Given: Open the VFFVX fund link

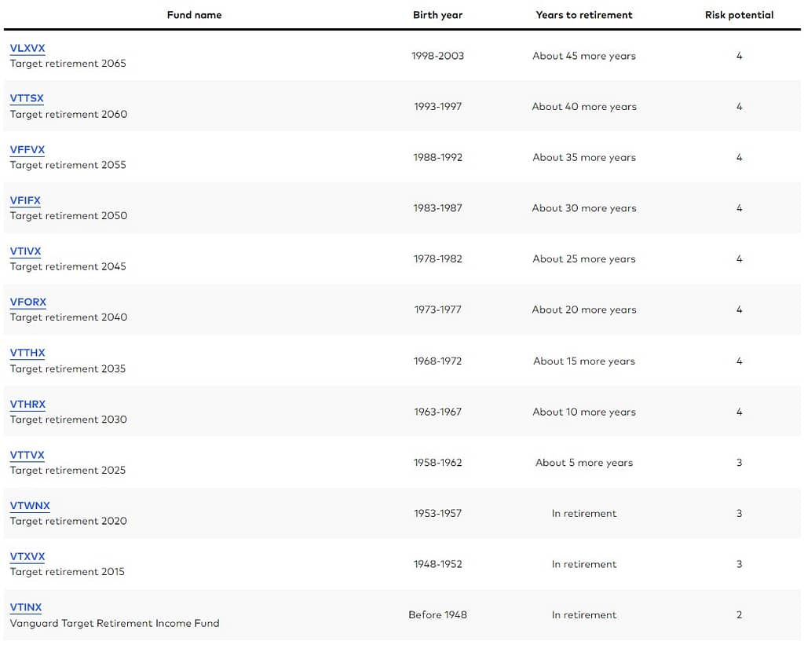Looking at the screenshot, I should point(27,149).
